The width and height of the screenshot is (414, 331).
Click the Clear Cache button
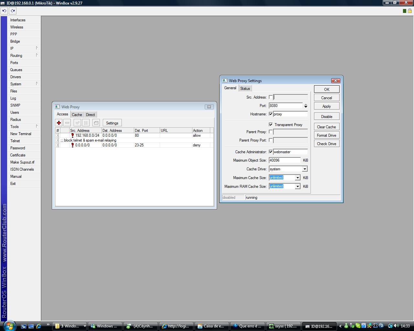click(x=327, y=127)
